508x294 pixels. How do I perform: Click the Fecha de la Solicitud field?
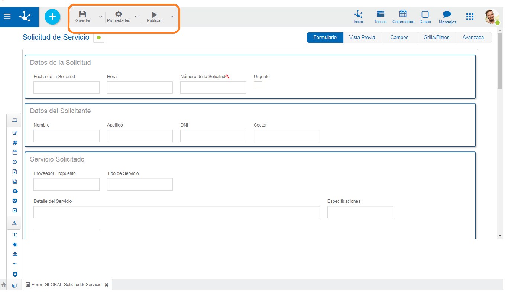click(x=67, y=87)
